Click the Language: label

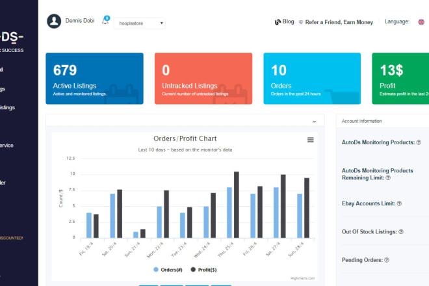point(396,21)
